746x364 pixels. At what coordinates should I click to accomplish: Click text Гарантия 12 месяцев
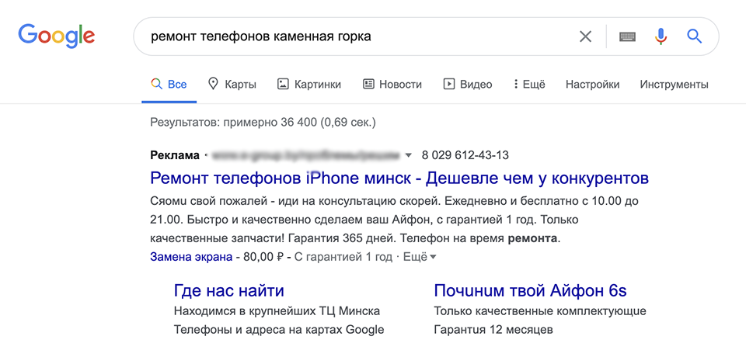click(x=493, y=329)
